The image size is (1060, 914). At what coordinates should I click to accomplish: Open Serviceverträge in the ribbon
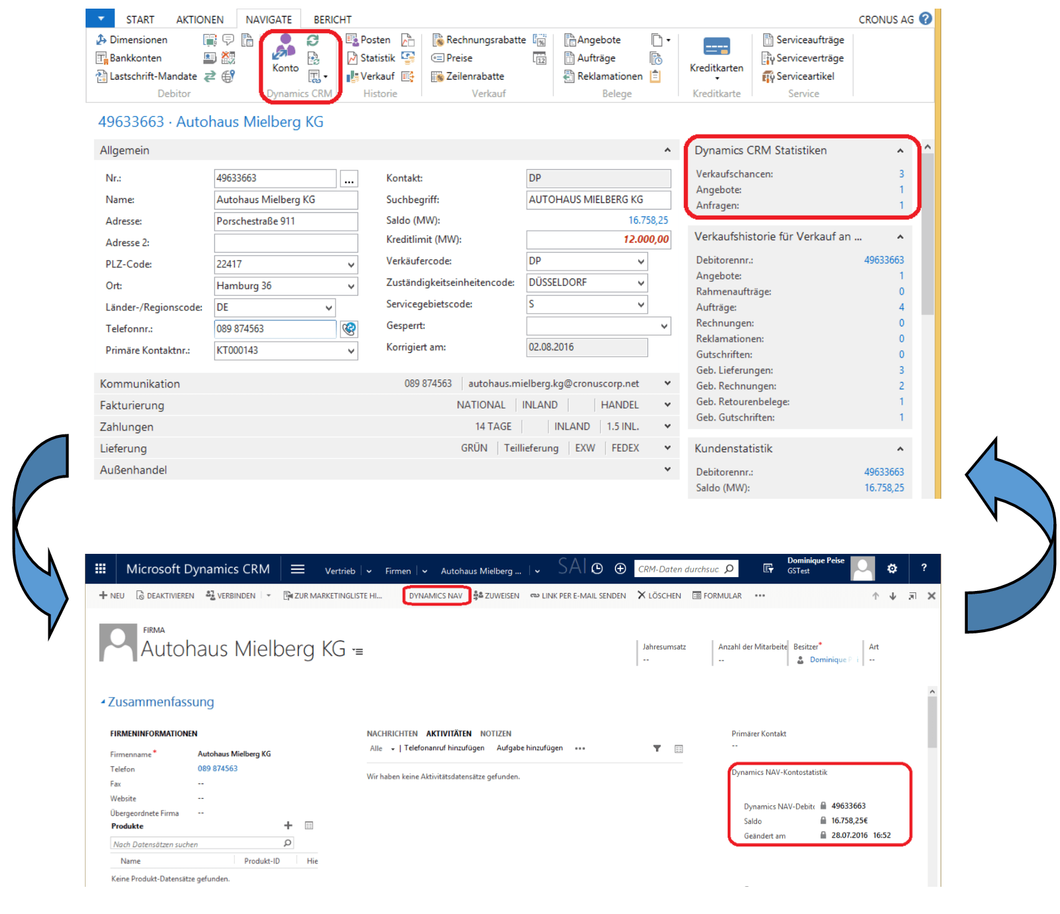tap(803, 58)
